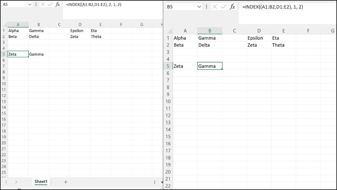Click the fx Insert Function icon
The width and height of the screenshot is (337, 190).
[x=58, y=4]
